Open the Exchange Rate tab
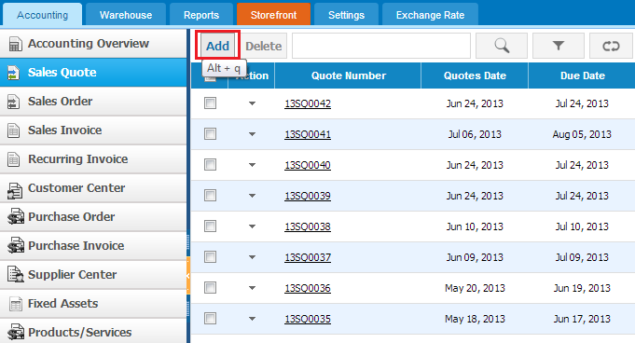635x343 pixels. (430, 15)
